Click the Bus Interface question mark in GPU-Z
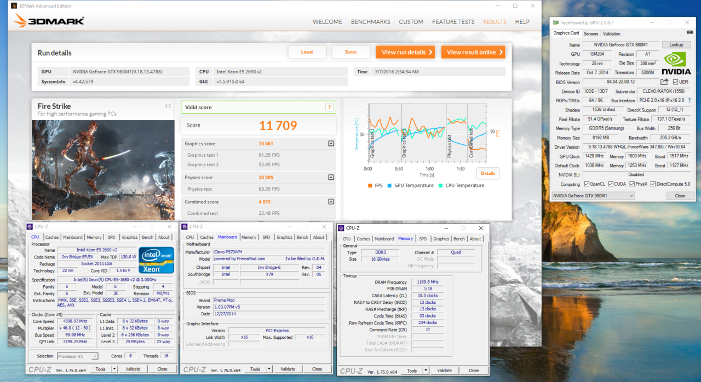 coord(689,101)
